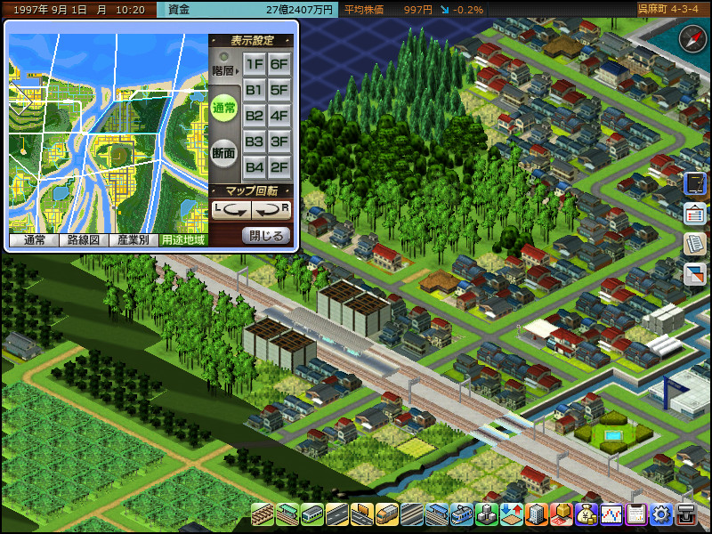Open the schedule board icon on right side
This screenshot has width=712, height=534.
point(695,214)
